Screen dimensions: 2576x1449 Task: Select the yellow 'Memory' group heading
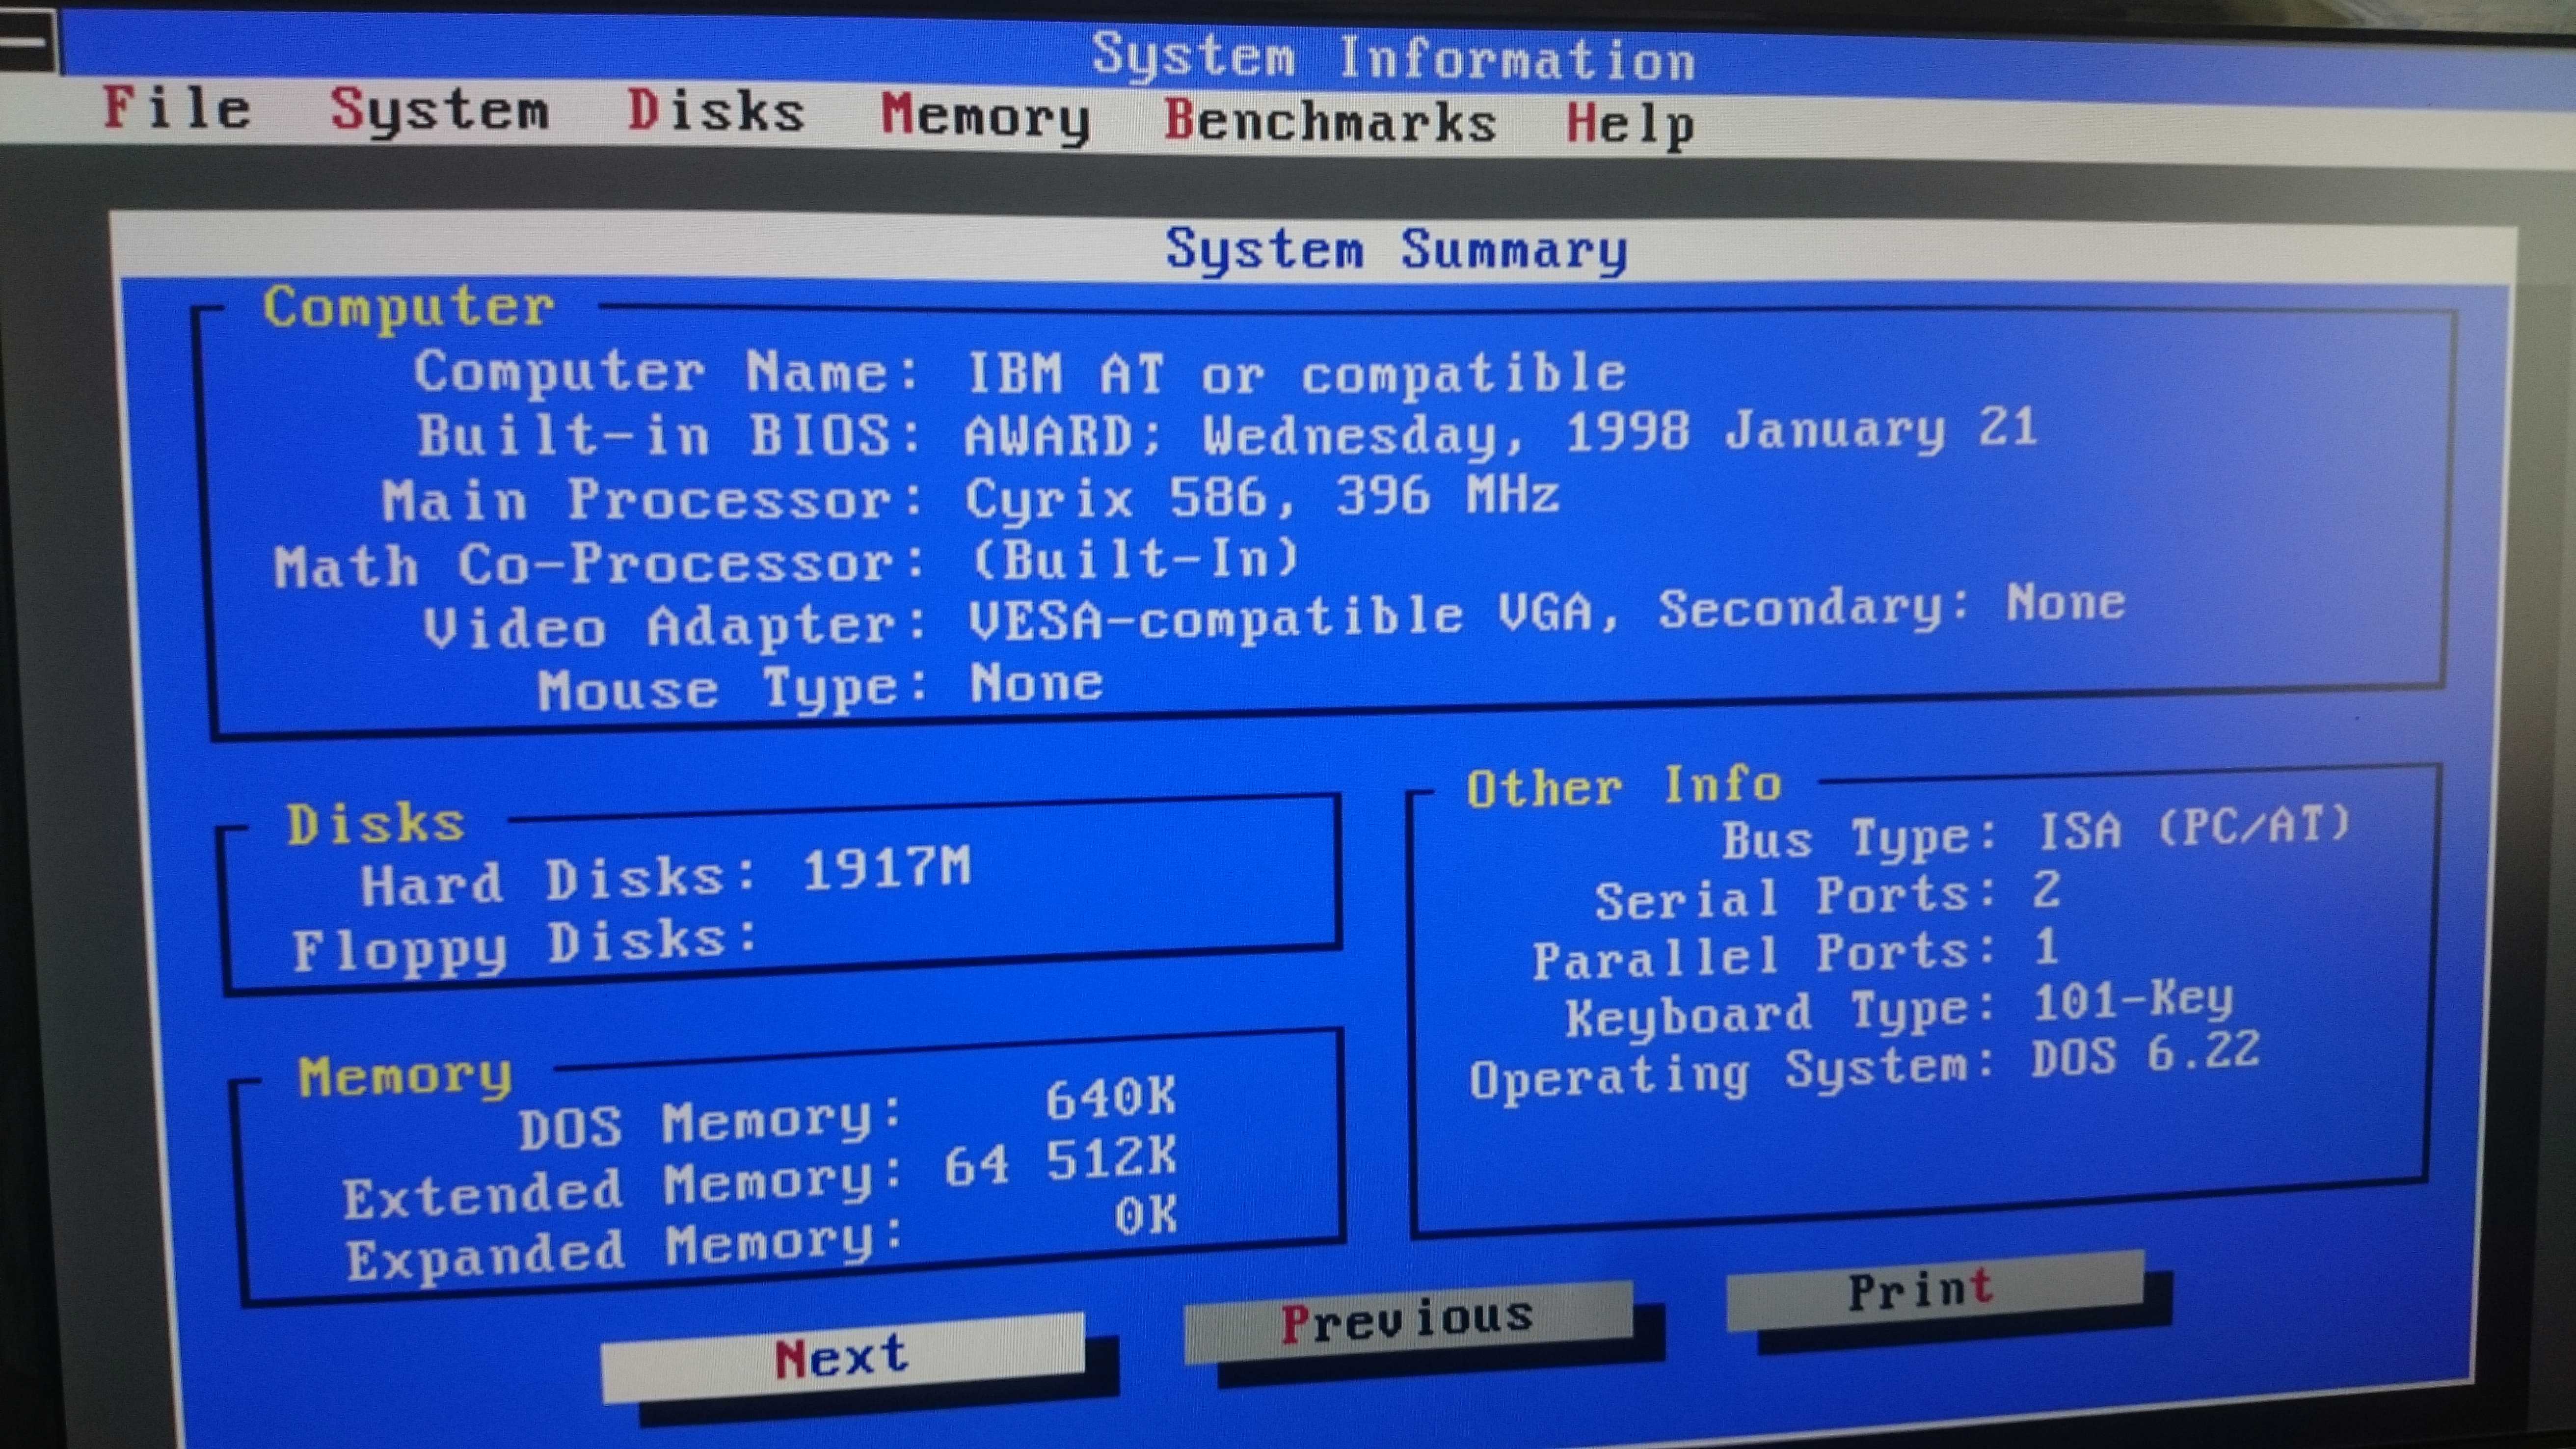[x=405, y=1077]
